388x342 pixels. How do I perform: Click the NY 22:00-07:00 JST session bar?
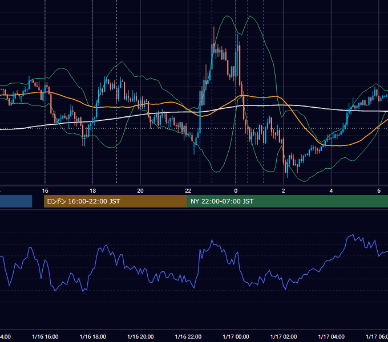click(288, 201)
